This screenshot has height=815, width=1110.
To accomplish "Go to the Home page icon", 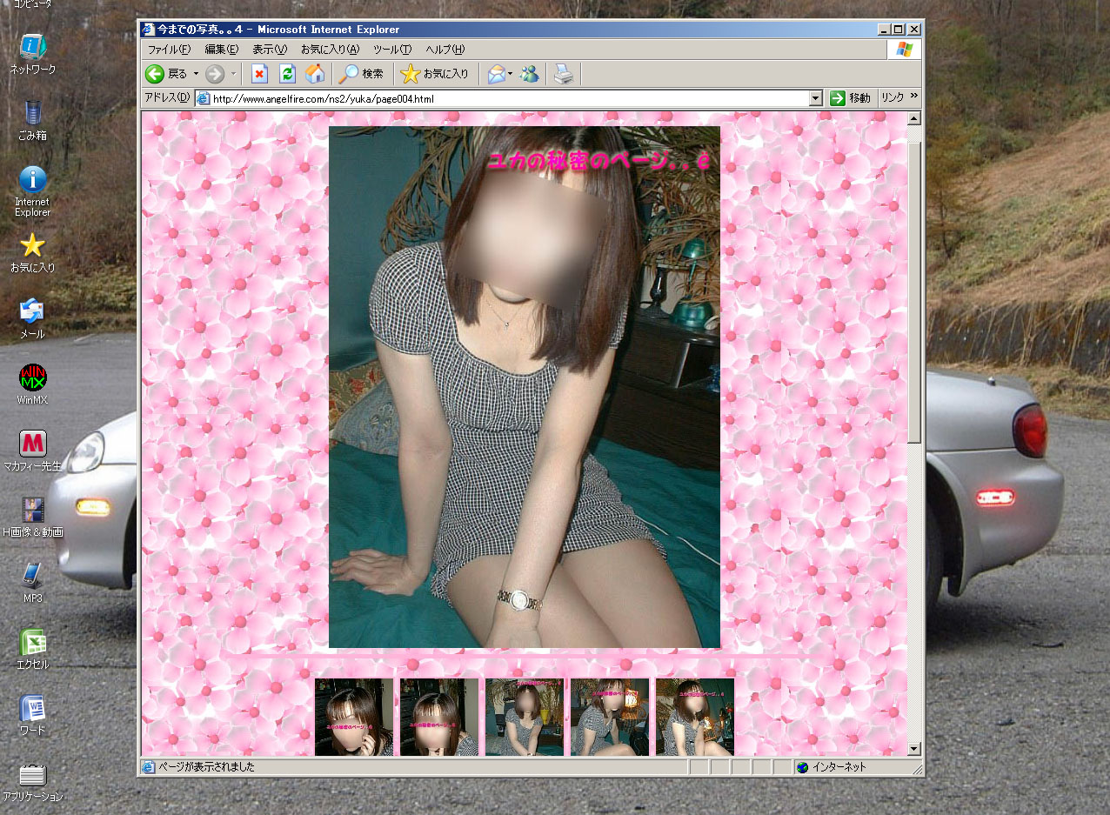I will point(314,74).
